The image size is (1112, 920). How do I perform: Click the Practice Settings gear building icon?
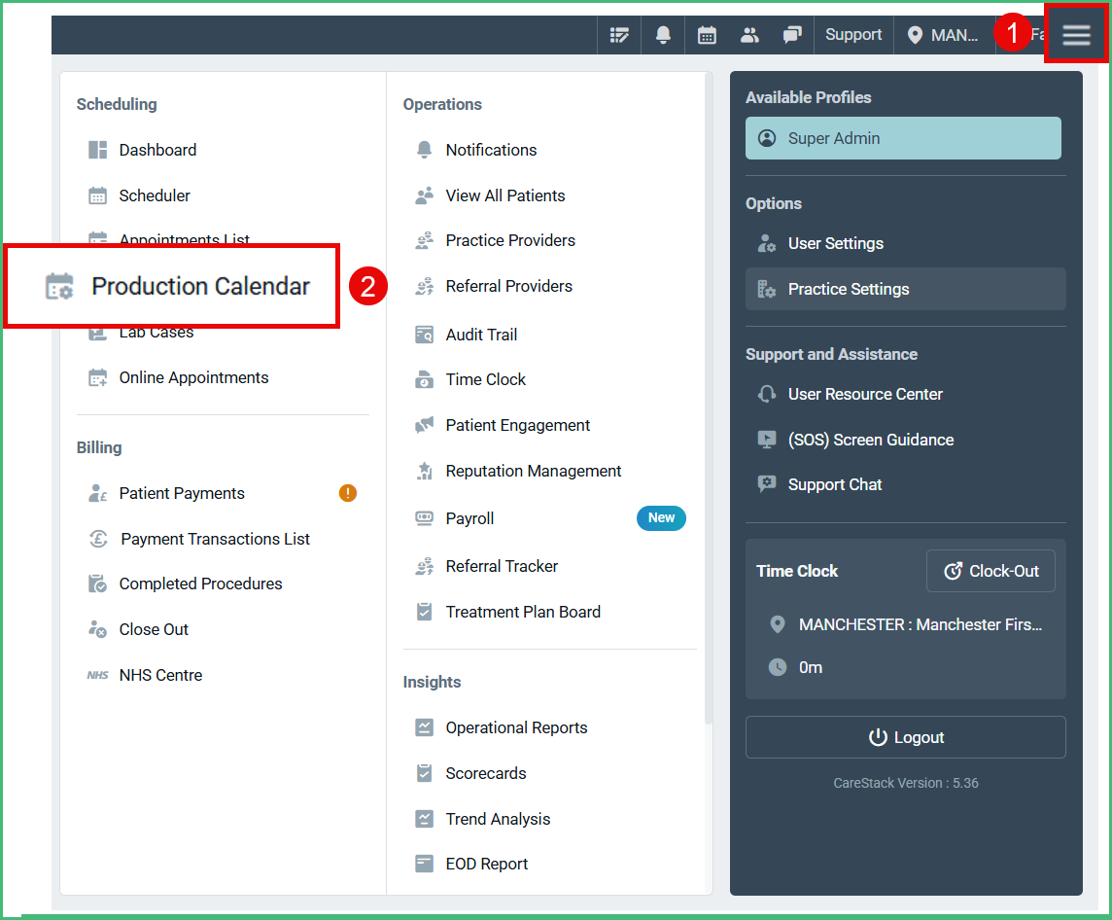[767, 289]
